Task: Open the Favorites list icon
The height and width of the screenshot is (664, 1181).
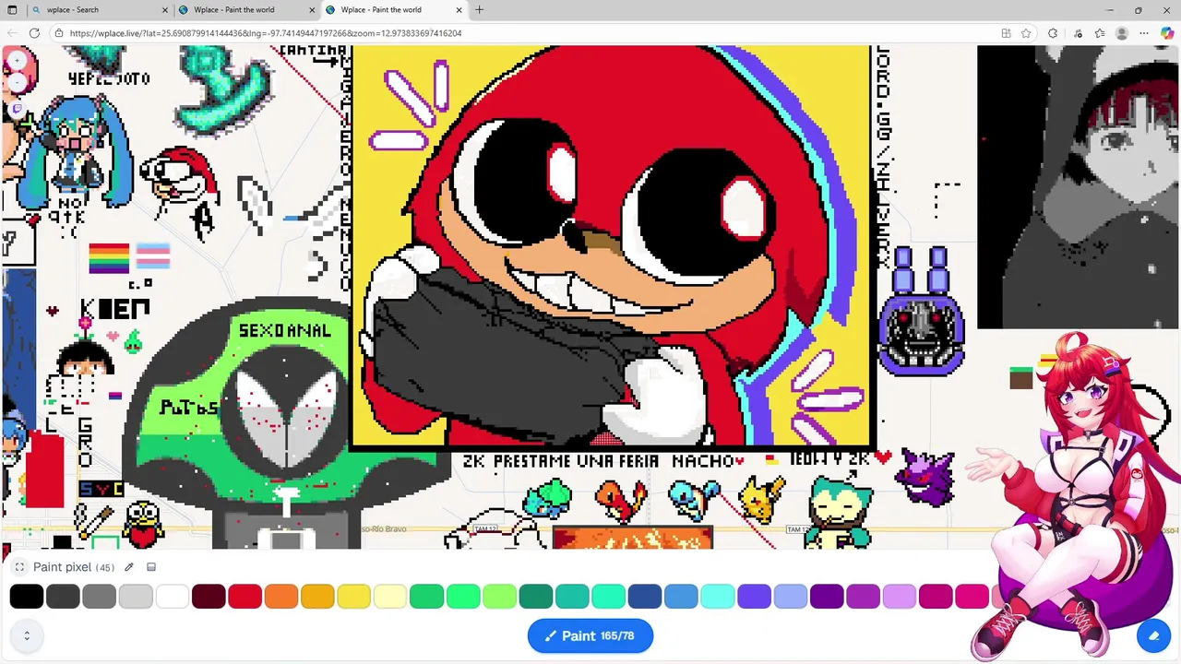Action: coord(1100,33)
